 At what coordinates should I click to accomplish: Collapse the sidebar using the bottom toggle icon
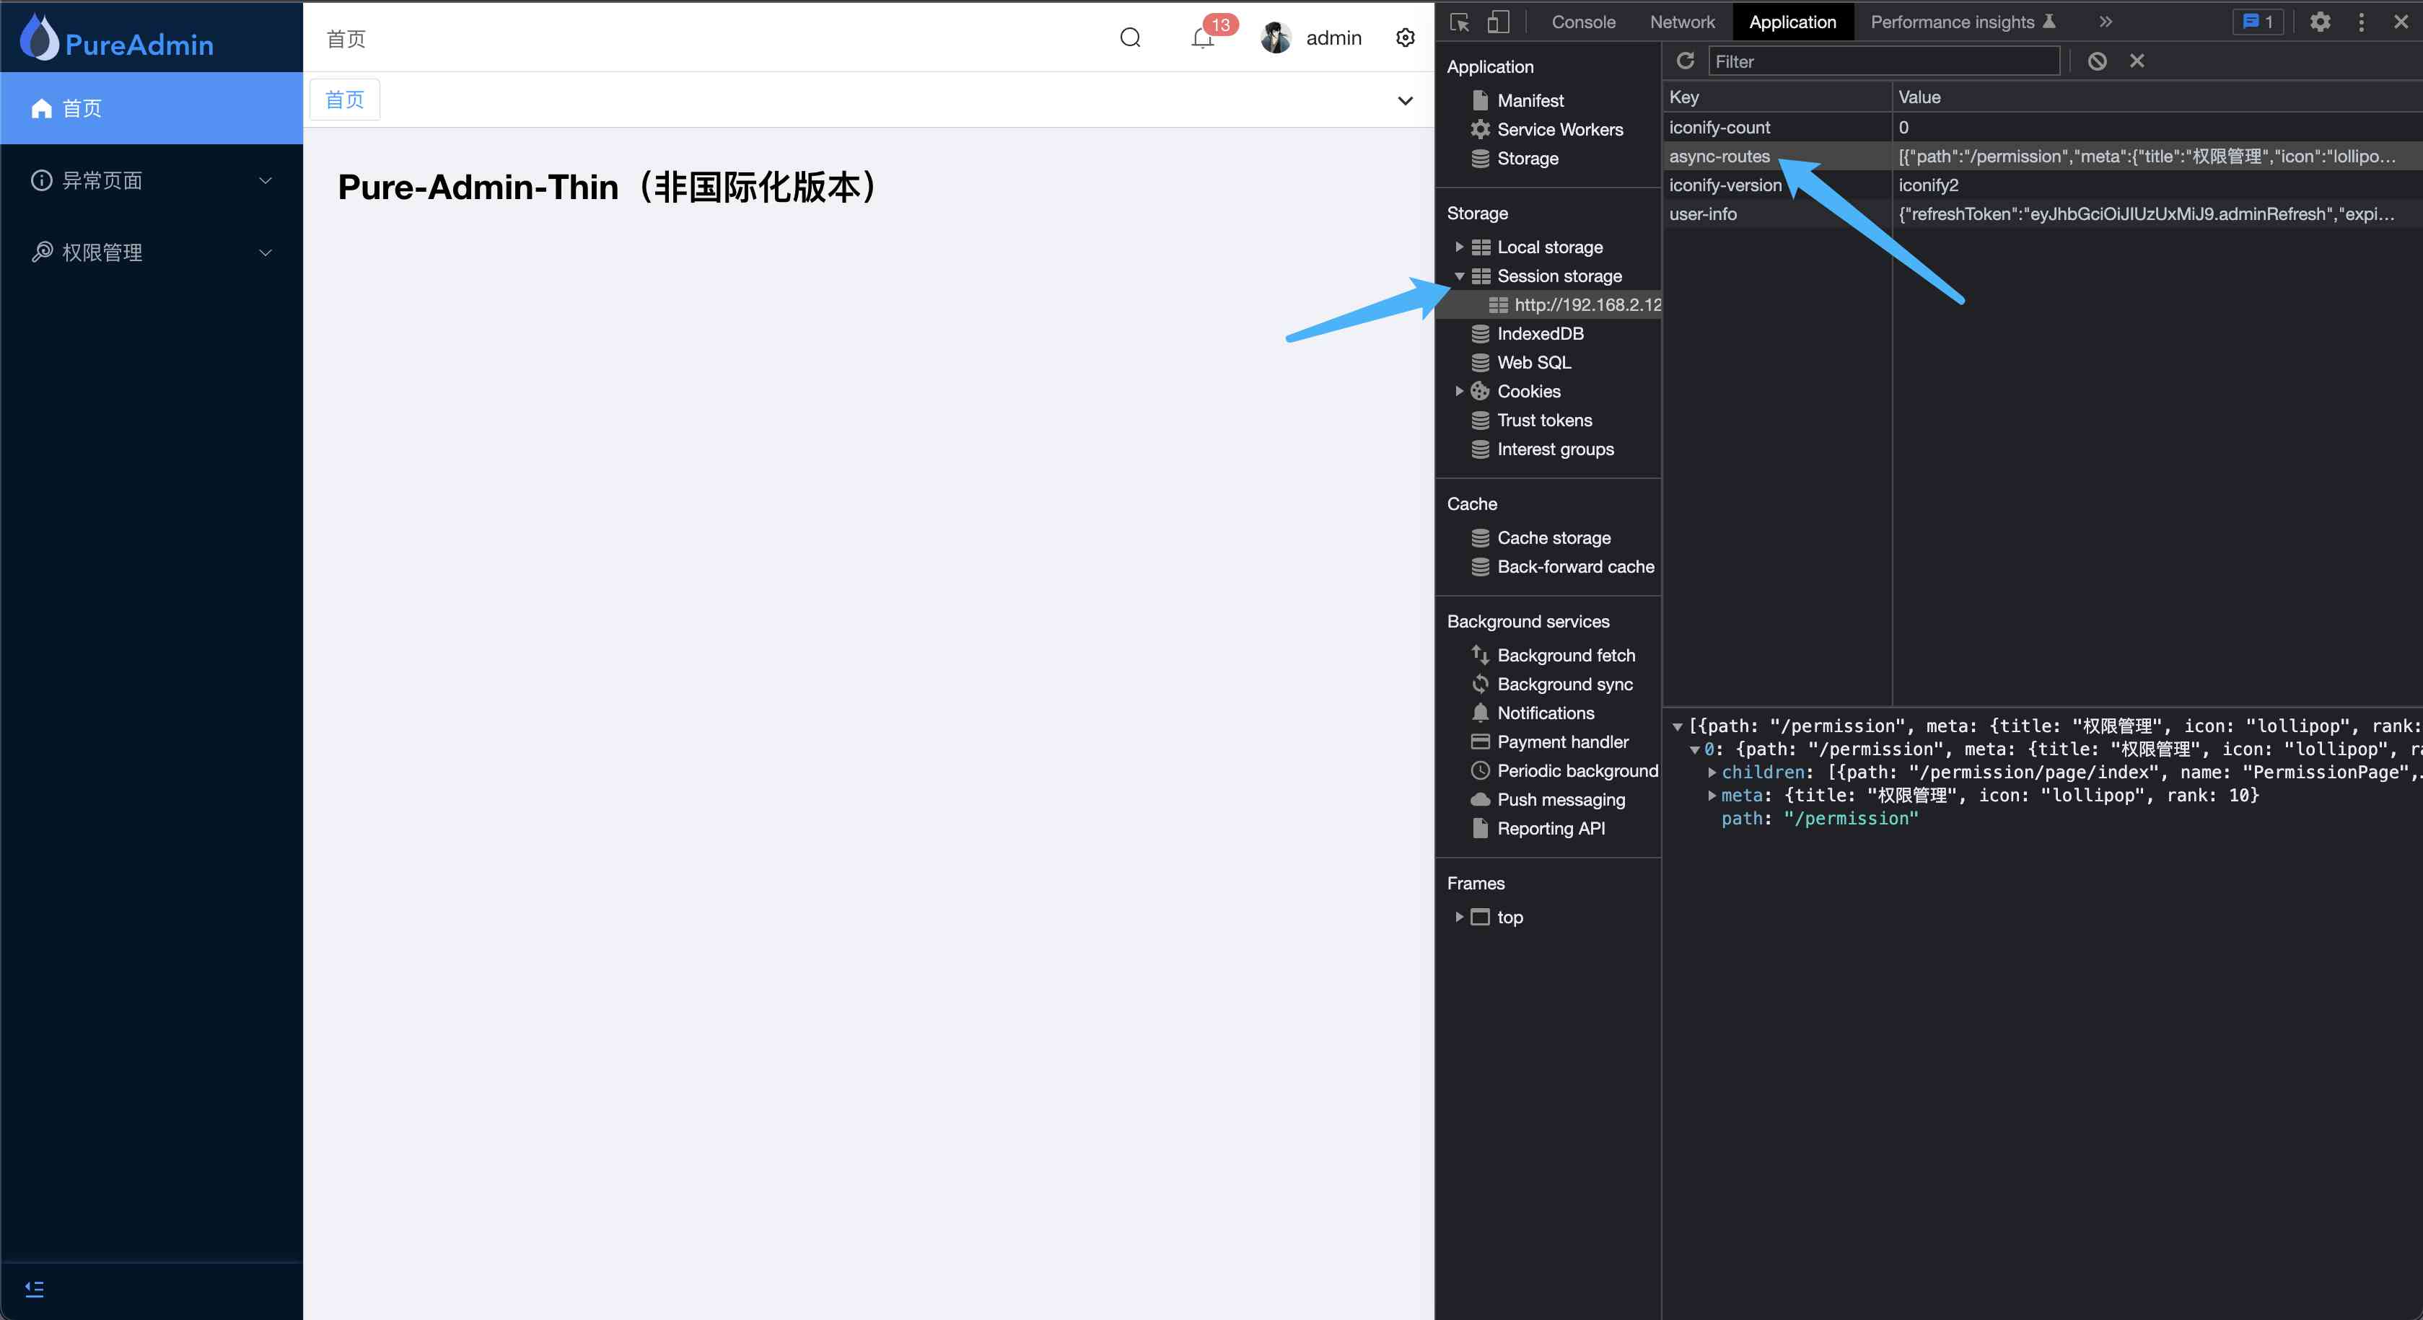(35, 1289)
